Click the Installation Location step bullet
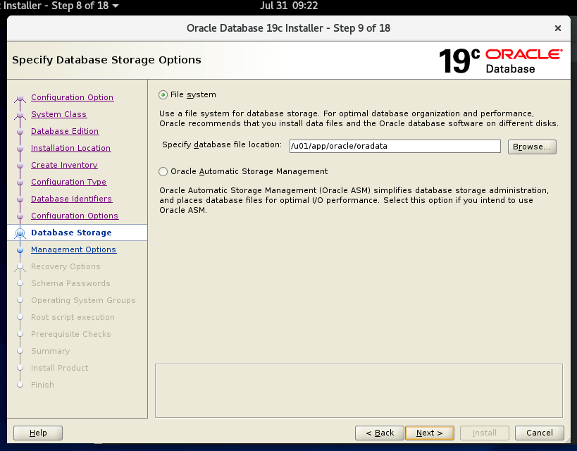The width and height of the screenshot is (577, 451). (x=20, y=149)
